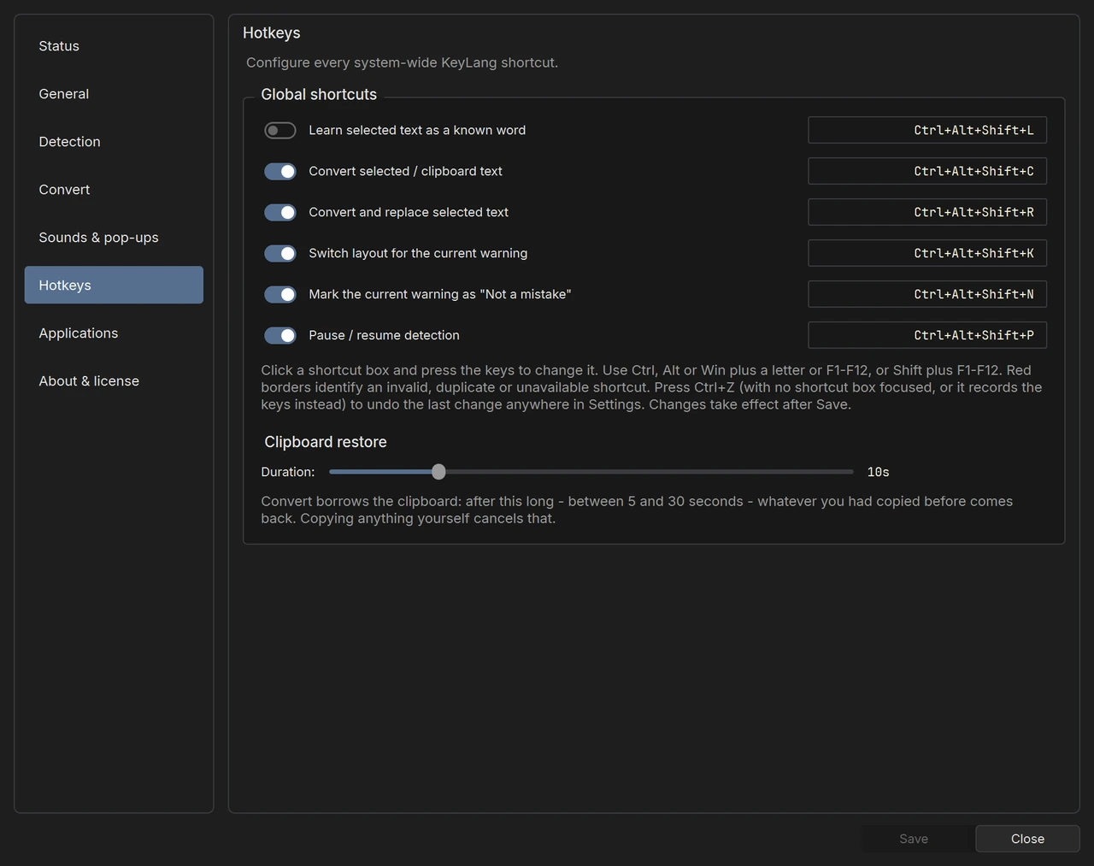
Task: Focus the Ctrl+Alt+Shift+C shortcut box
Action: pos(927,171)
